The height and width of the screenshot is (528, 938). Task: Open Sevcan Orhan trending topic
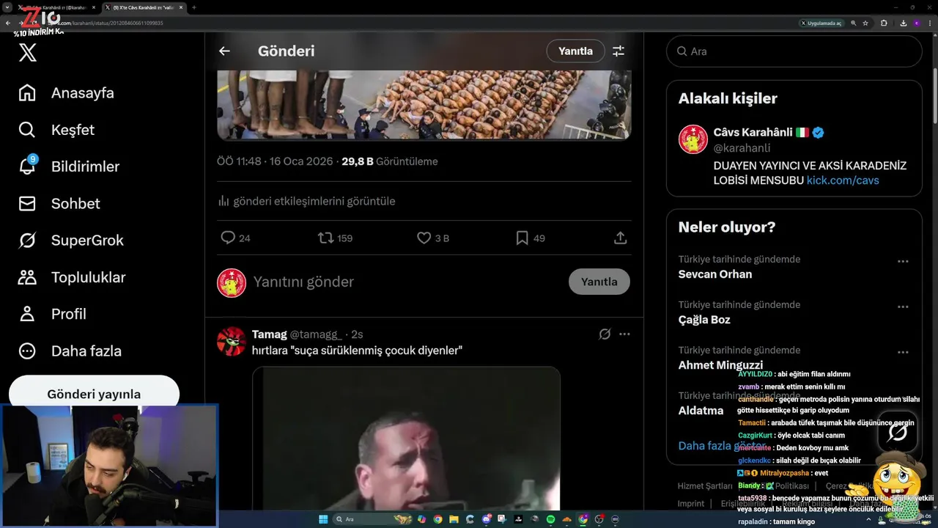(715, 274)
